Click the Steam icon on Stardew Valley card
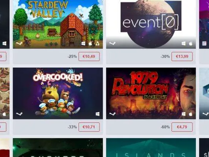209x157 pixels. pos(19,43)
